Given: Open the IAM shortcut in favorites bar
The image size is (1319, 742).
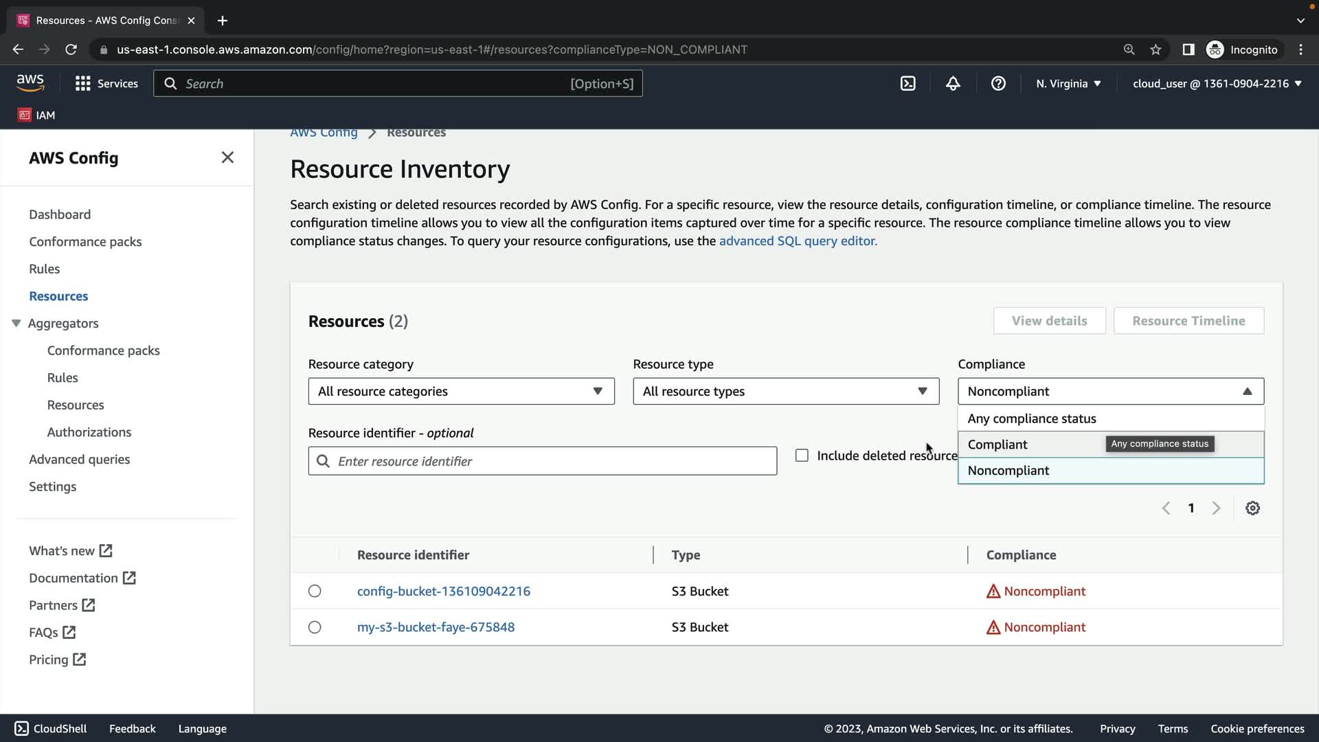Looking at the screenshot, I should (x=37, y=115).
